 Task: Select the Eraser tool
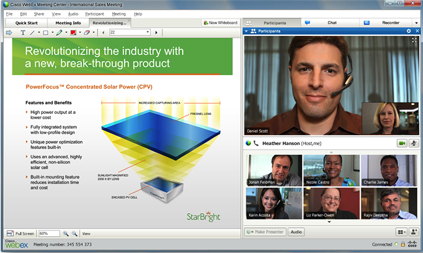86,33
